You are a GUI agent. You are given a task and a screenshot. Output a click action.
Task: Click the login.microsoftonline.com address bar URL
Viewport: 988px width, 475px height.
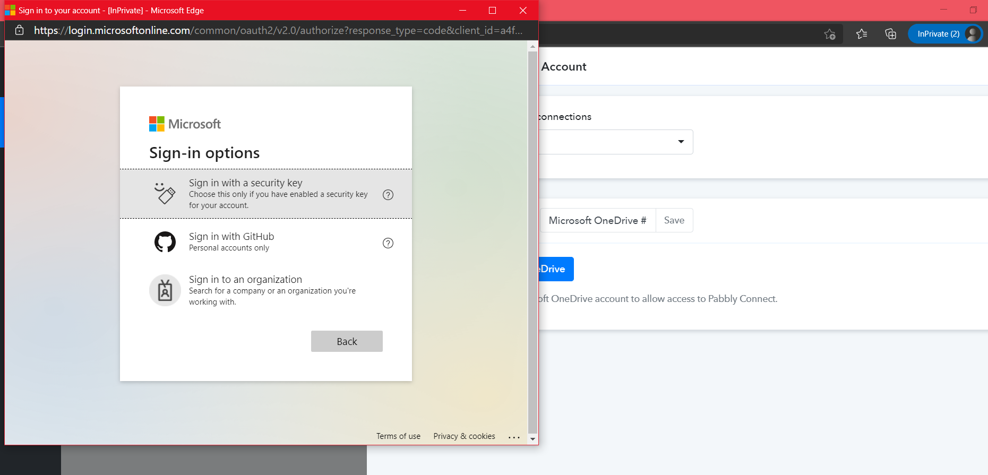278,30
